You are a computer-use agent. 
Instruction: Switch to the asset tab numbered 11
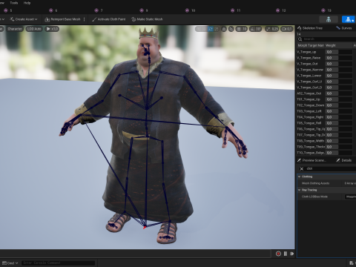point(236,10)
